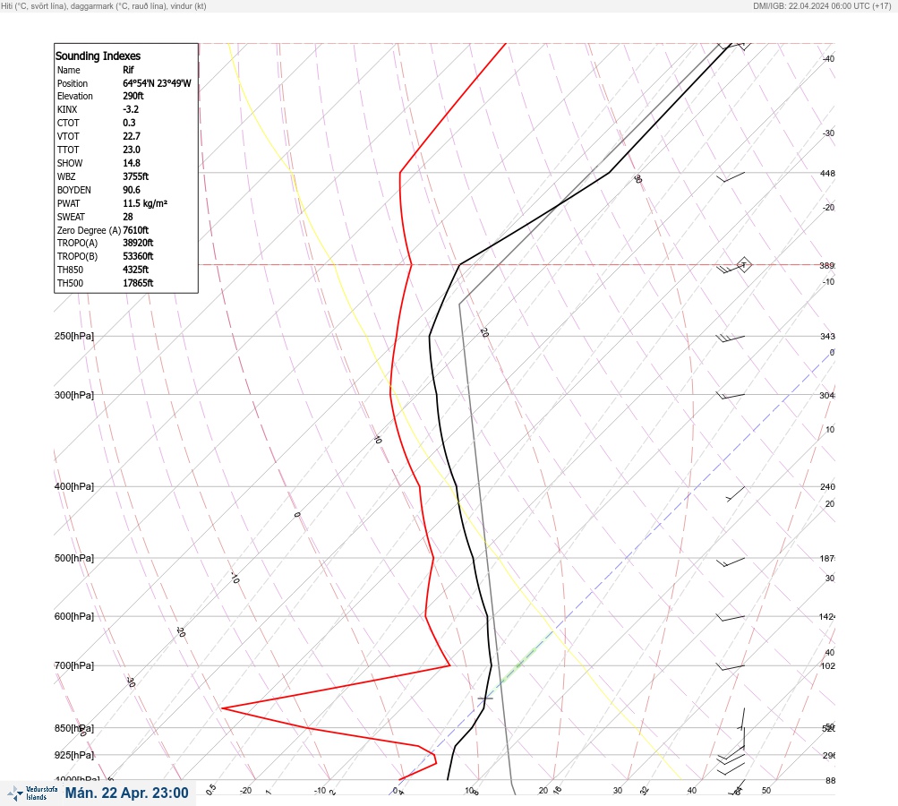Click SHOW value 14.8

[131, 163]
